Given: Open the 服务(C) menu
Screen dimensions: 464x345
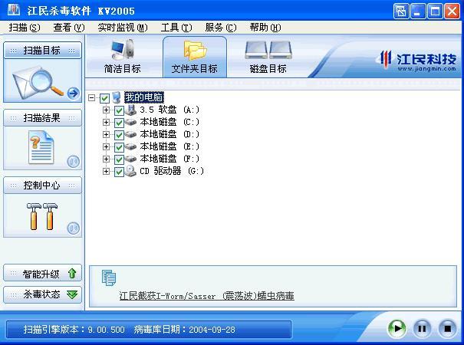Looking at the screenshot, I should tap(221, 28).
